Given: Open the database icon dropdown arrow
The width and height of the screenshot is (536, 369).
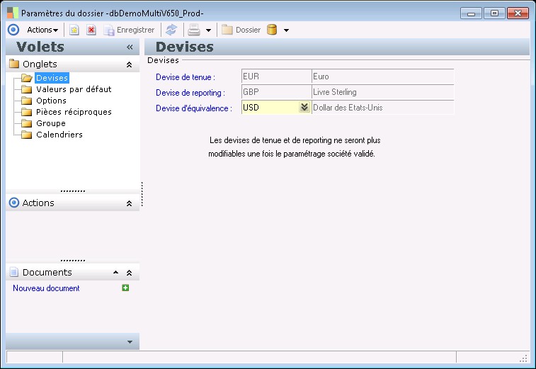Looking at the screenshot, I should click(286, 30).
